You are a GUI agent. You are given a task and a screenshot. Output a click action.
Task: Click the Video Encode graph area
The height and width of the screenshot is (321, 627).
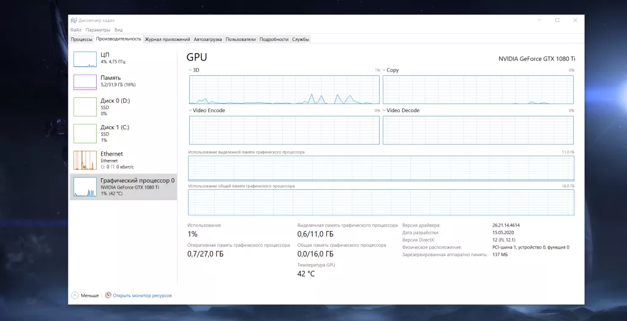[284, 130]
